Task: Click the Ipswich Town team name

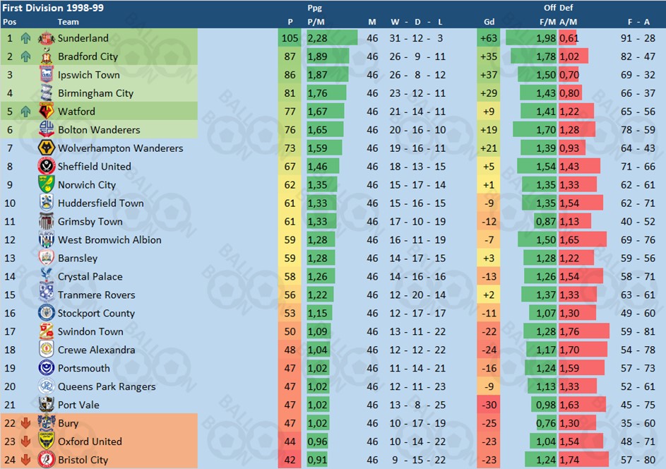Action: click(89, 75)
